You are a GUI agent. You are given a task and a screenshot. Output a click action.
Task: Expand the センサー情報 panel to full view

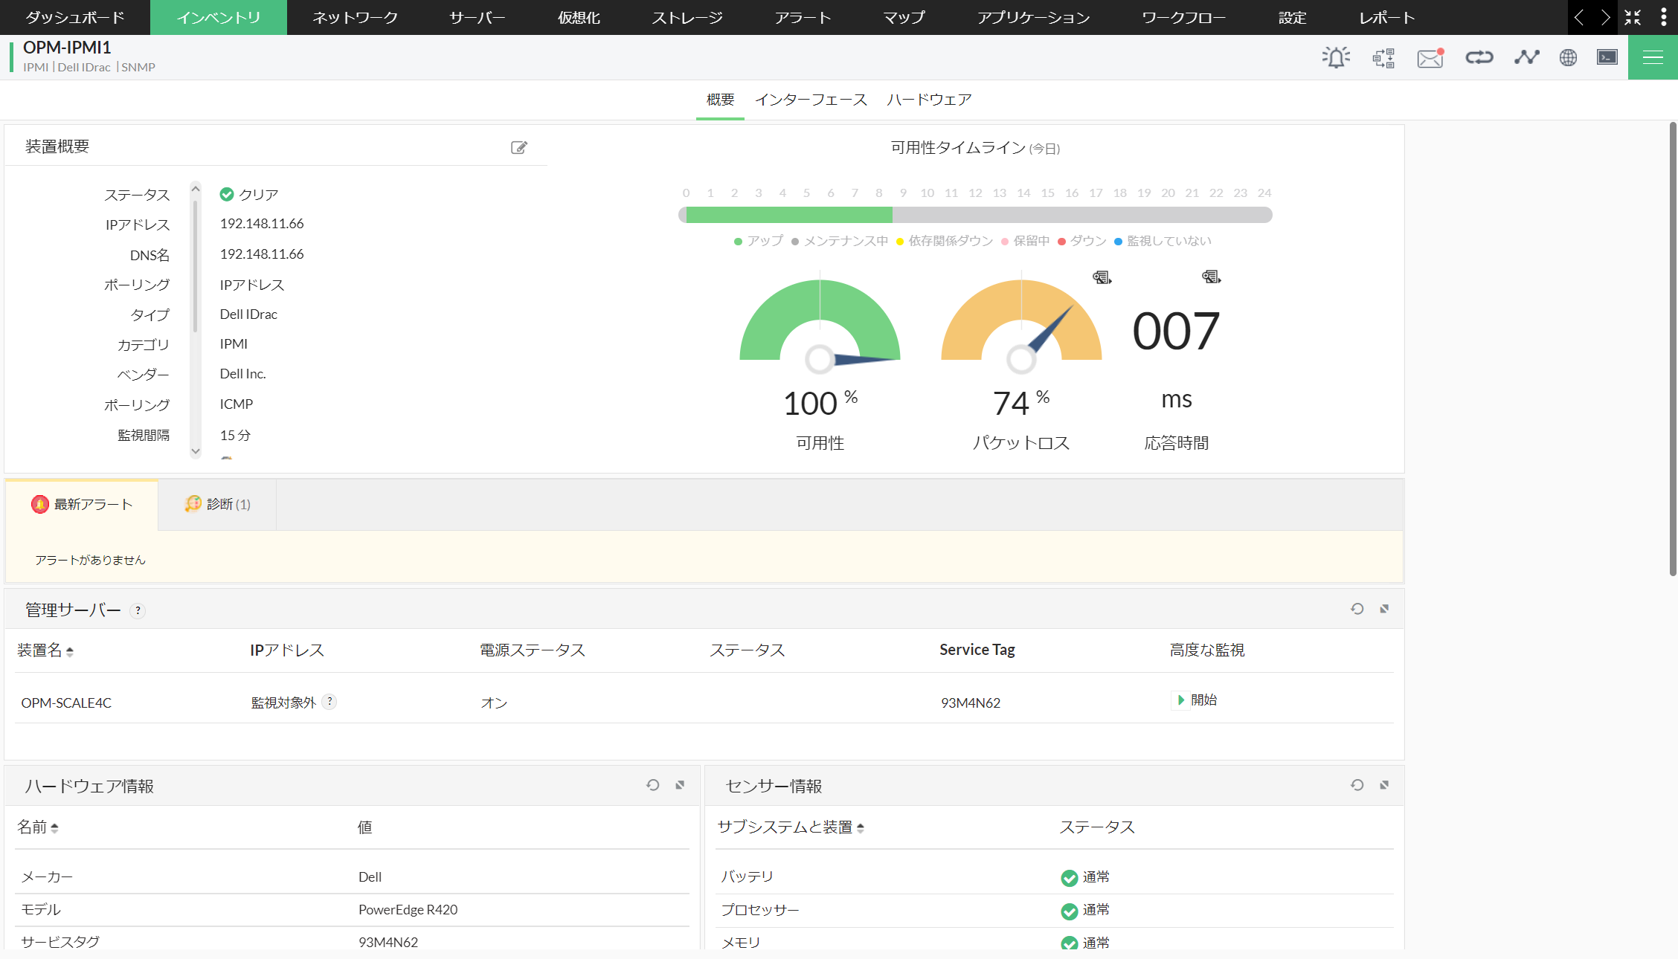click(1384, 785)
